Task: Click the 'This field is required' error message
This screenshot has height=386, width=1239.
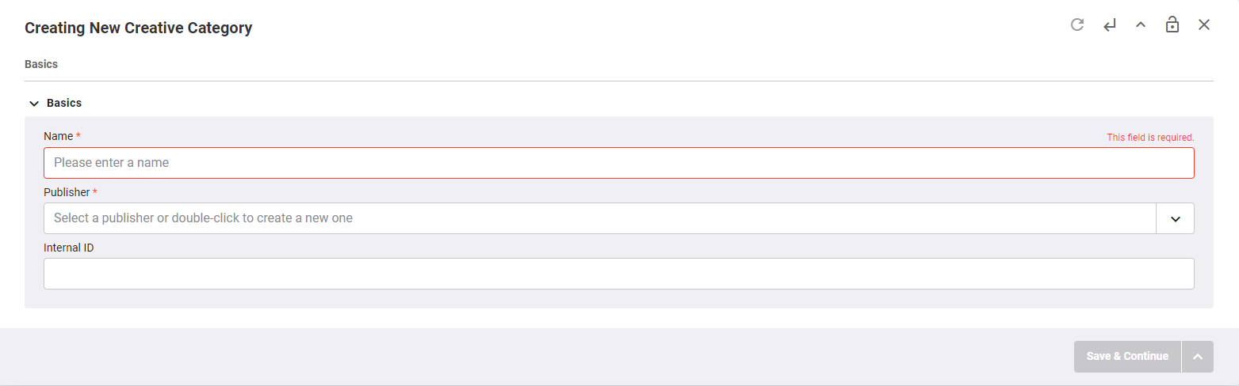Action: click(x=1150, y=138)
